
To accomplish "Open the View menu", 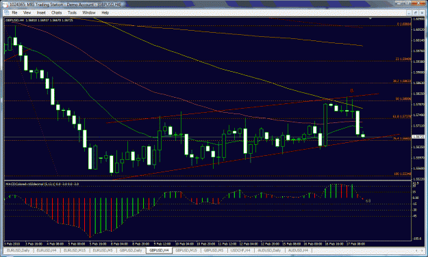I will [x=27, y=12].
